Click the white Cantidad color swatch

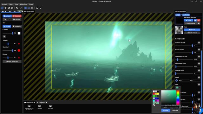point(19,33)
